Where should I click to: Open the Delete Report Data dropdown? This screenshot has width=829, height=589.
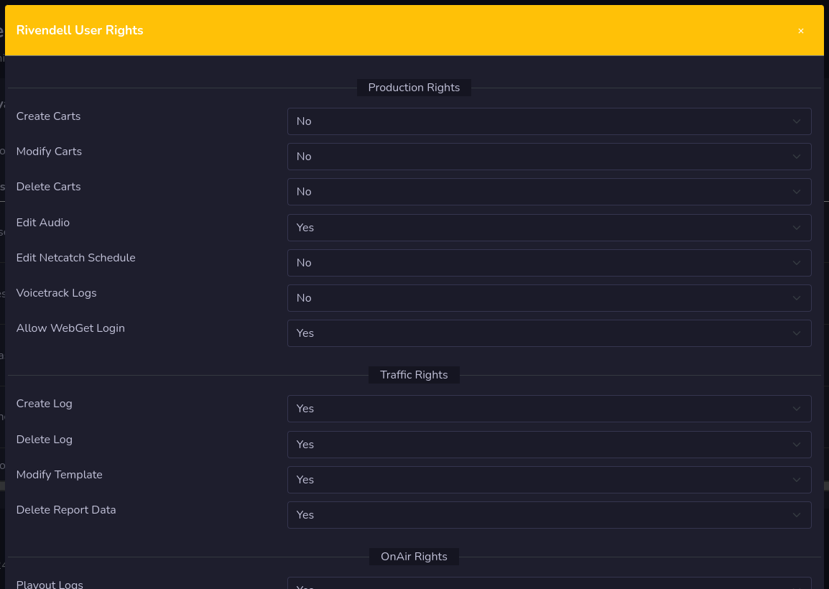549,515
